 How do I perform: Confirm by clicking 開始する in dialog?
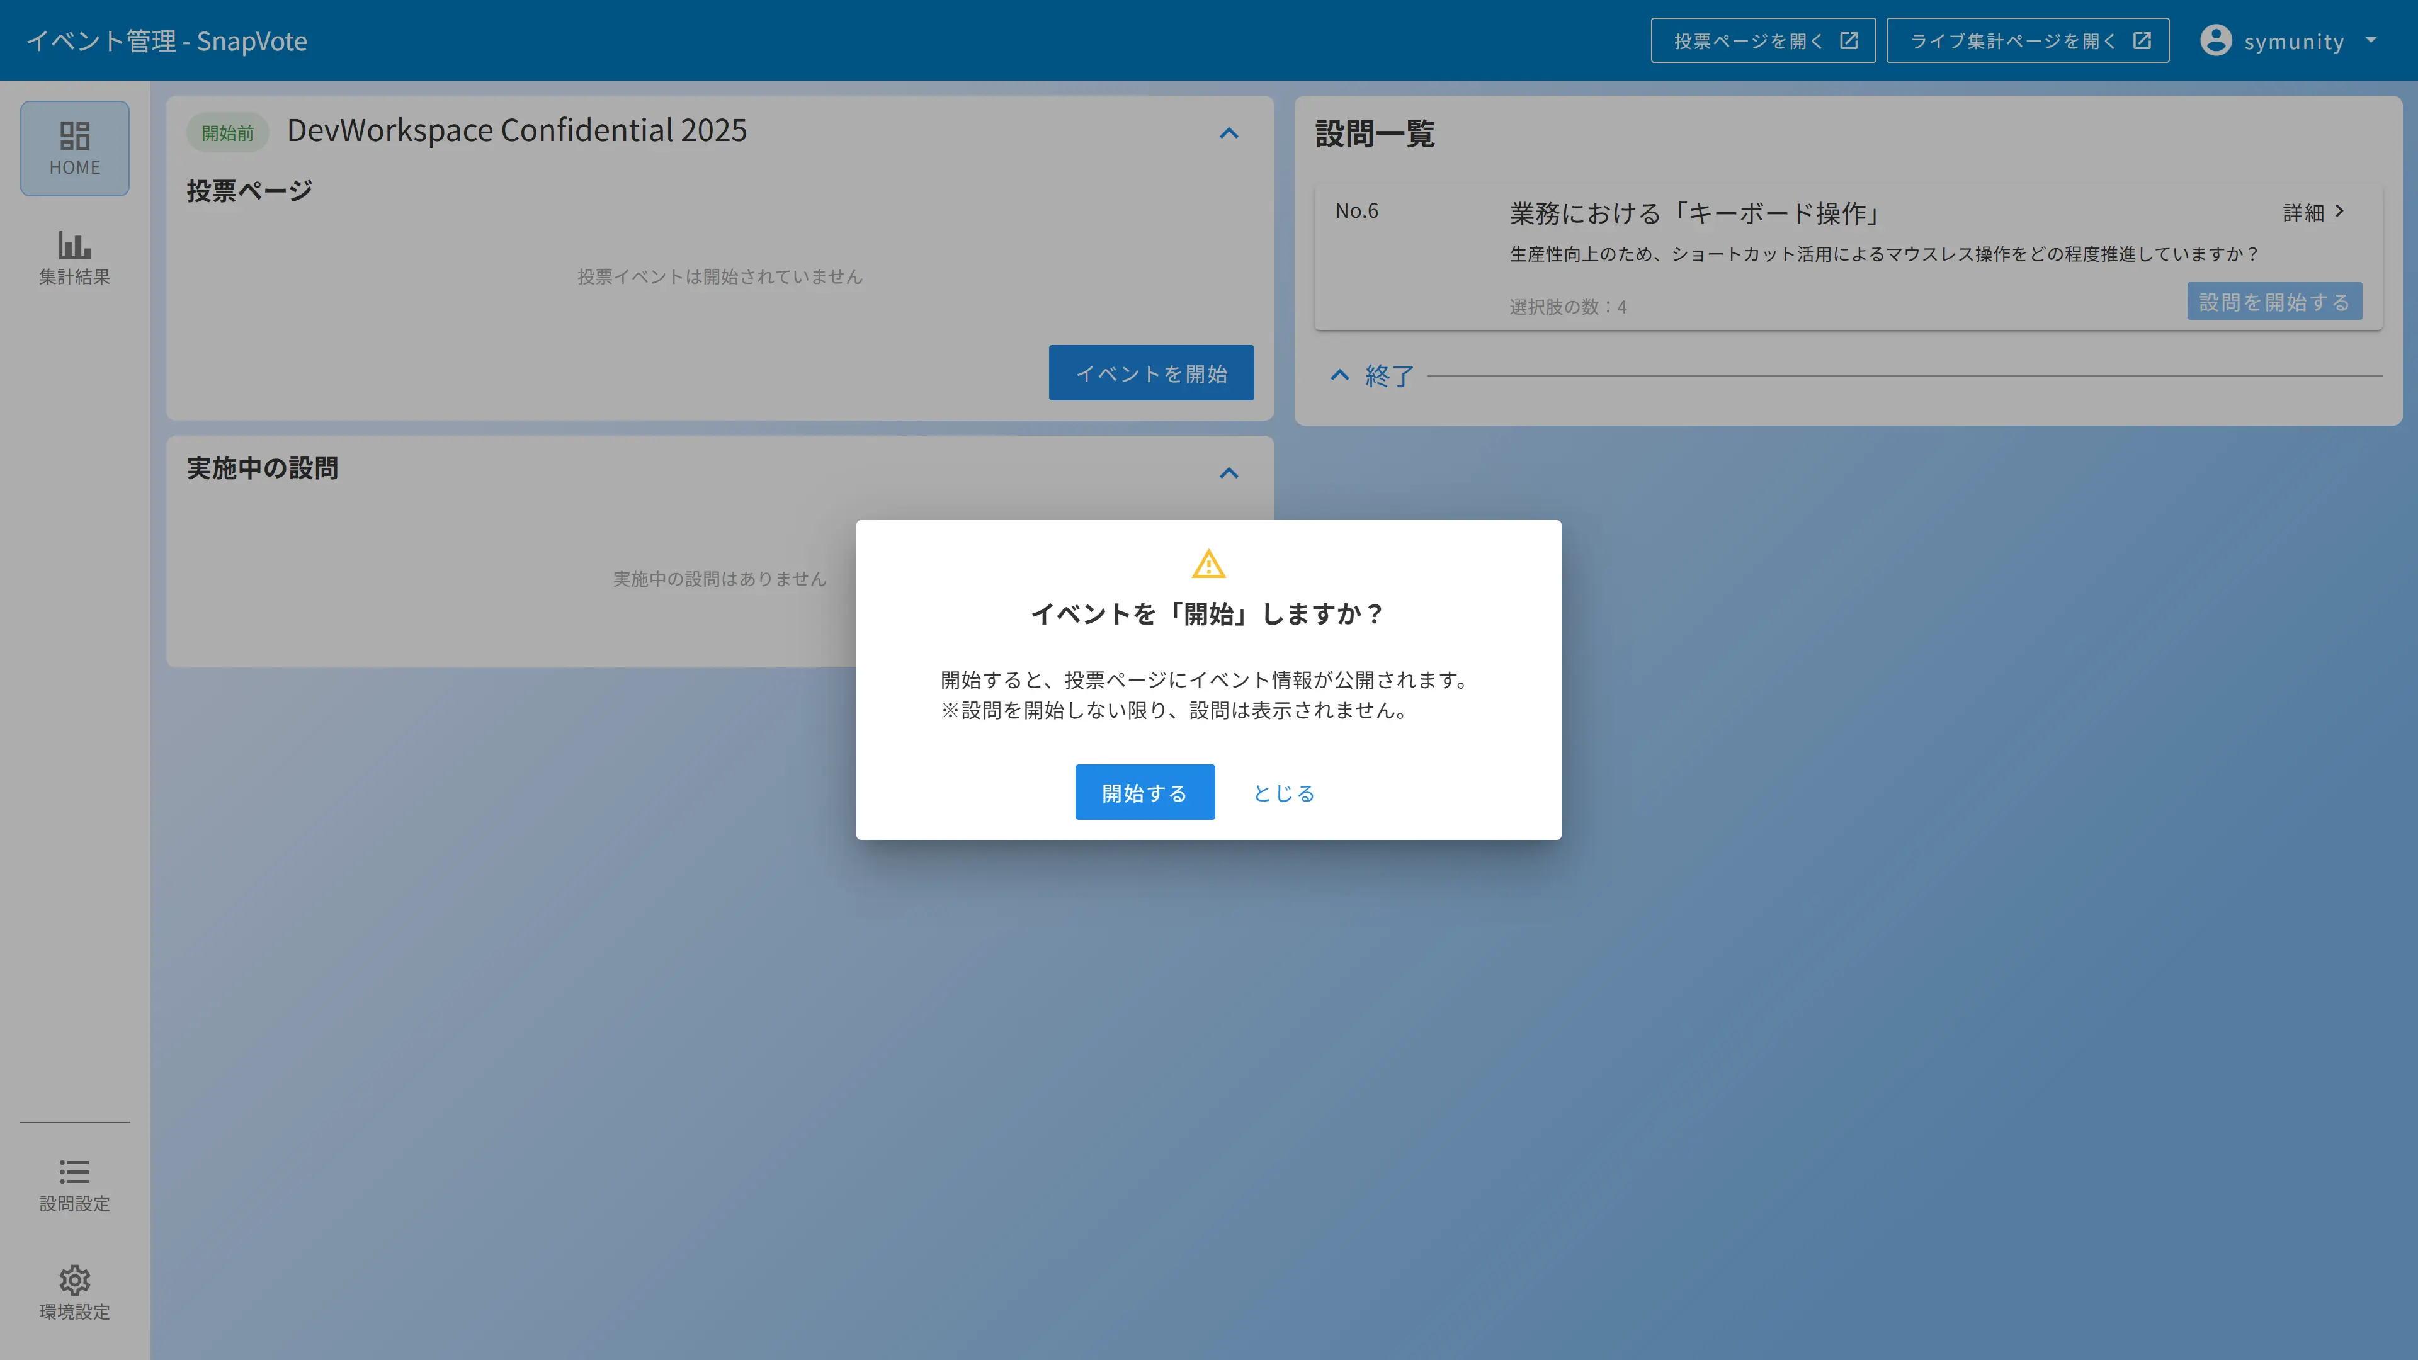(x=1144, y=791)
